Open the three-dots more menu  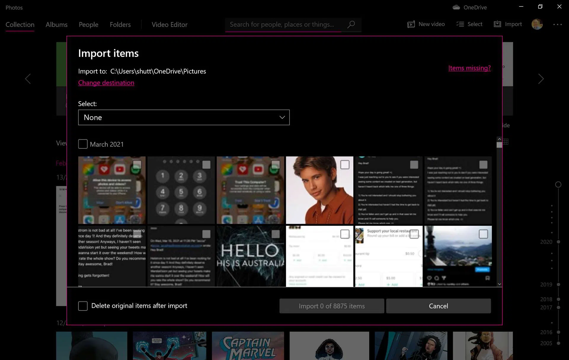[x=557, y=24]
